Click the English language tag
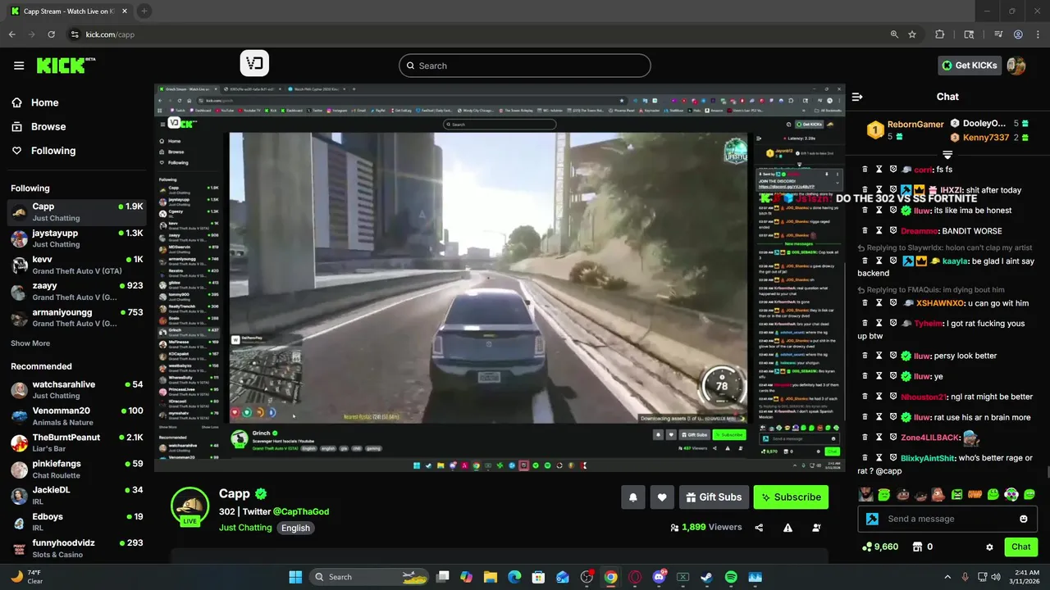Viewport: 1050px width, 590px height. pos(295,528)
